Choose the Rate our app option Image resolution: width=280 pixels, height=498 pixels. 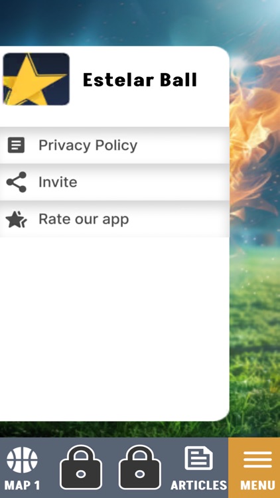115,219
